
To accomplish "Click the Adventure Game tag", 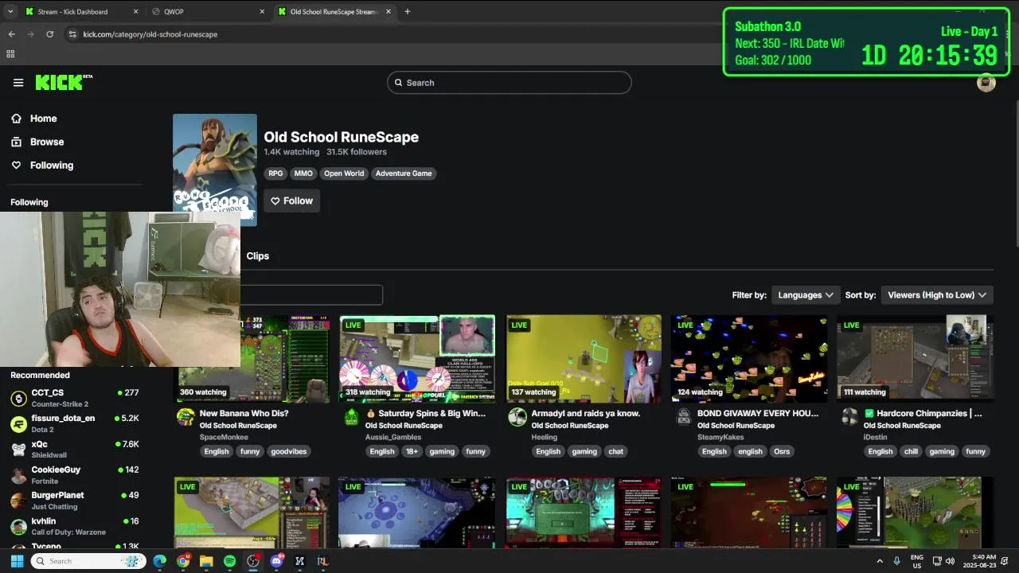I will 404,173.
